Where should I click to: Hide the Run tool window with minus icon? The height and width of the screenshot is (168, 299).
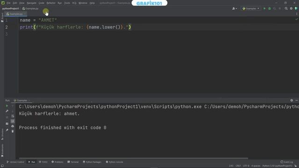point(297,100)
